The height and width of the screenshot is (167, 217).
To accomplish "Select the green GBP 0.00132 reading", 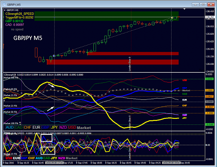I will pyautogui.click(x=14, y=21).
